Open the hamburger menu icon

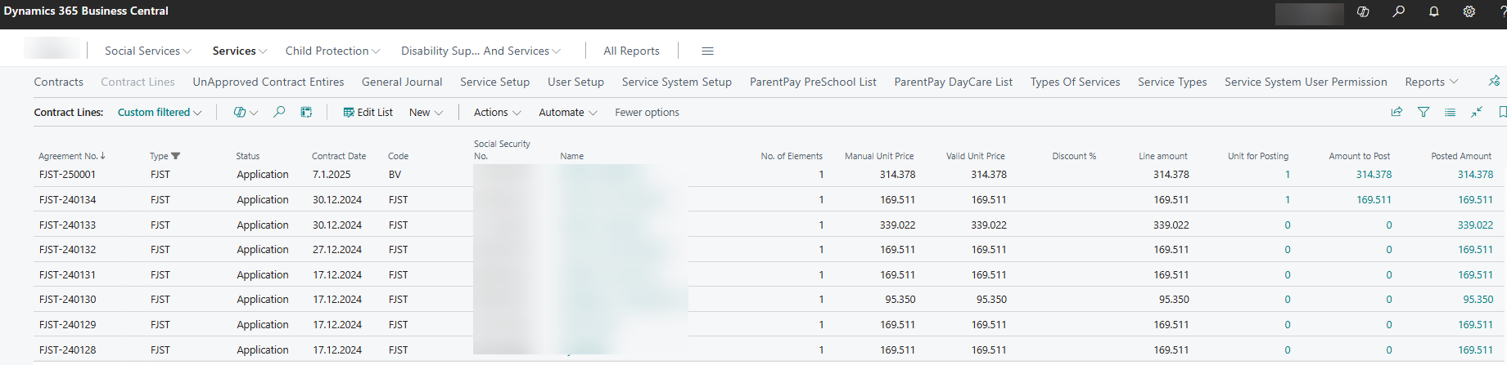pyautogui.click(x=708, y=51)
